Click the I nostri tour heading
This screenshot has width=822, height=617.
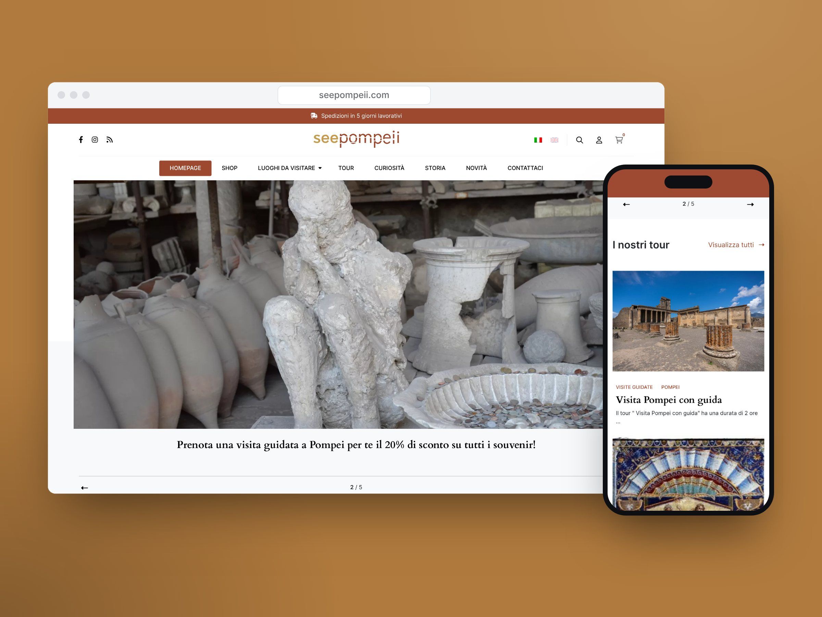(641, 245)
